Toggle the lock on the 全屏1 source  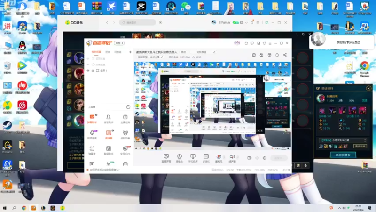[93, 70]
